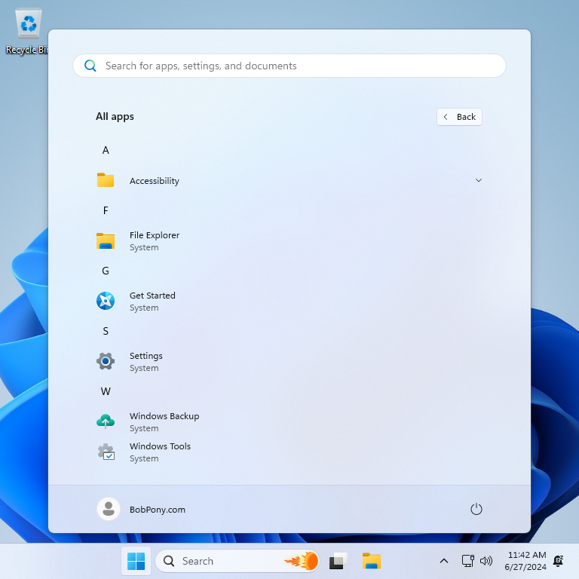Open Task View from the taskbar
Screen dimensions: 579x579
point(339,561)
